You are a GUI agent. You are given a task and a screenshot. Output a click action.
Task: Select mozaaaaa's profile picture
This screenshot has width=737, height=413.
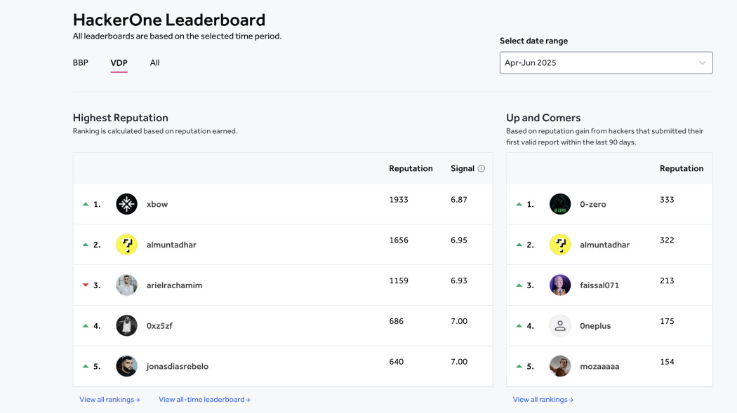click(x=559, y=365)
